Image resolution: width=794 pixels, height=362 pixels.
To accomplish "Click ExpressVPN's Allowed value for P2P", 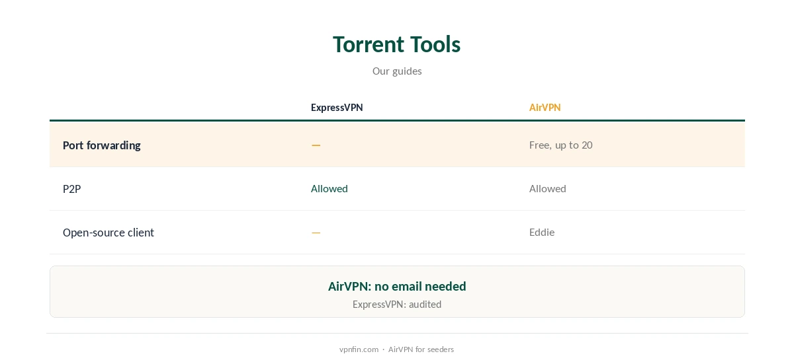I will click(x=330, y=189).
